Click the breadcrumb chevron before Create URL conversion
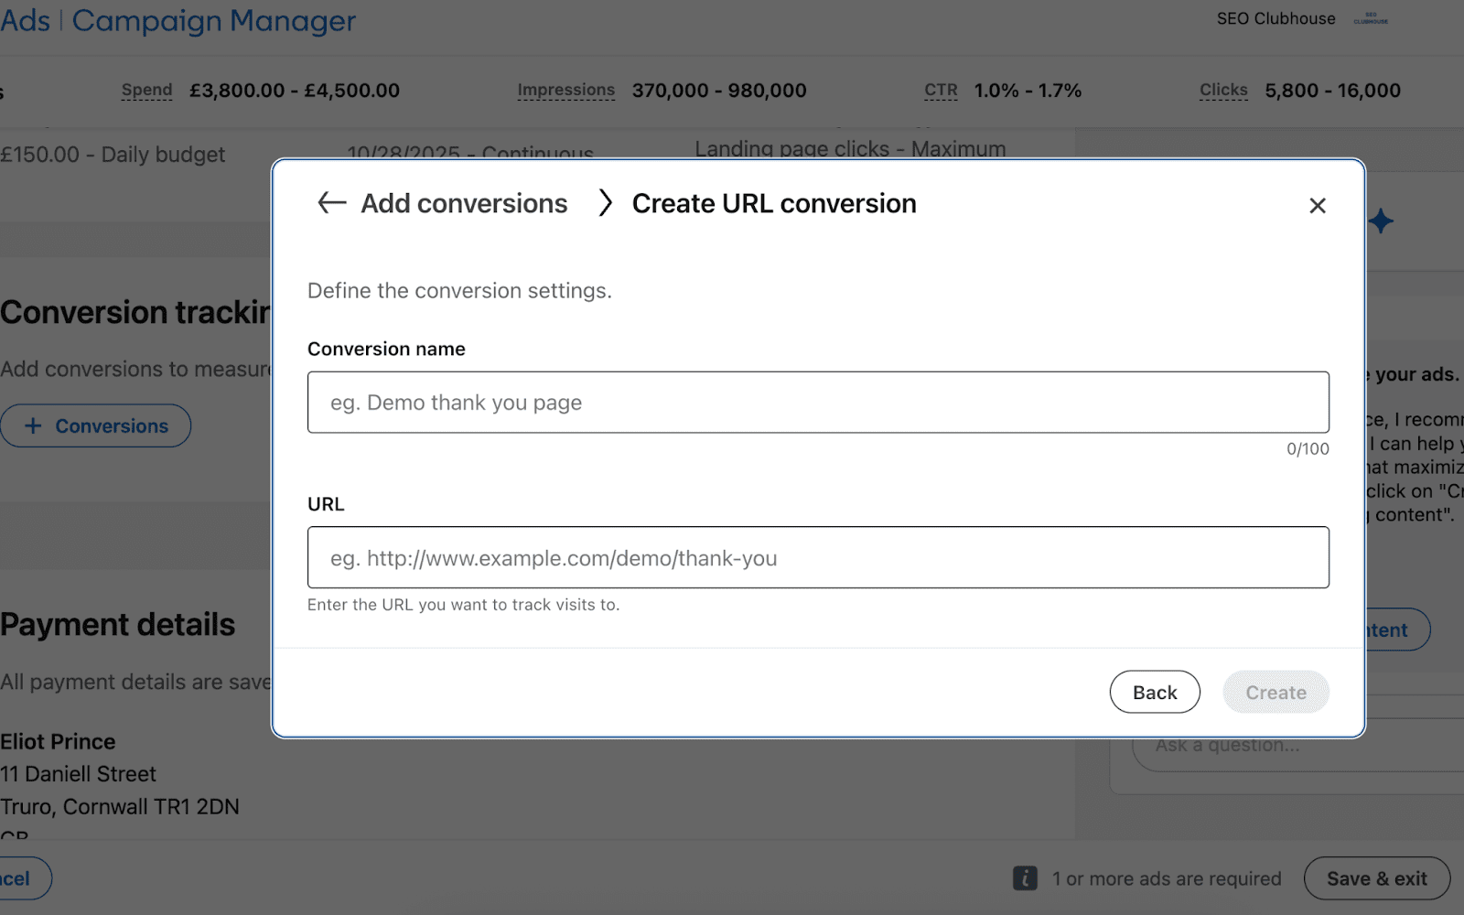Screen dimensions: 1464x915 (604, 203)
